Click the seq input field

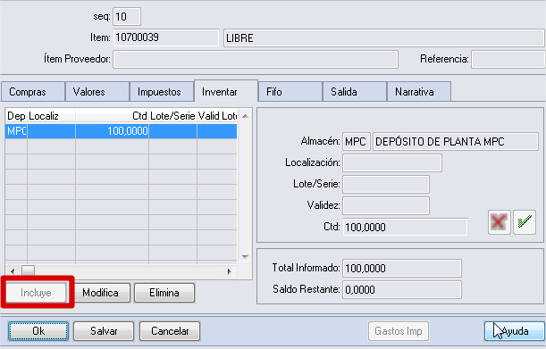pyautogui.click(x=127, y=17)
